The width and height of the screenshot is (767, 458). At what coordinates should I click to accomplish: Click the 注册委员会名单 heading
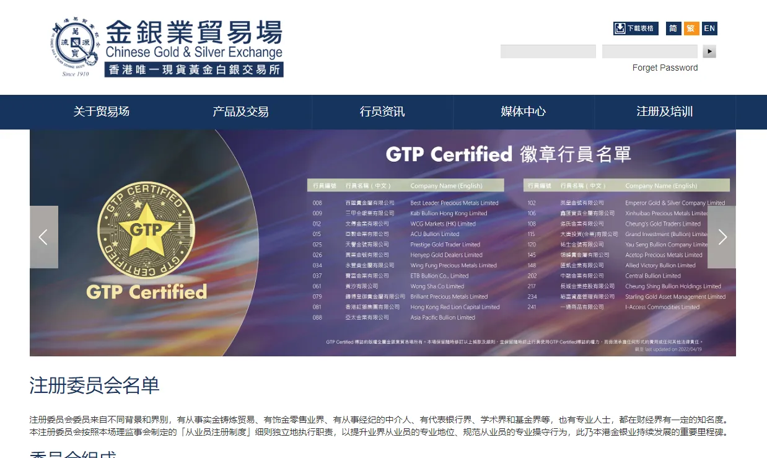pos(95,385)
